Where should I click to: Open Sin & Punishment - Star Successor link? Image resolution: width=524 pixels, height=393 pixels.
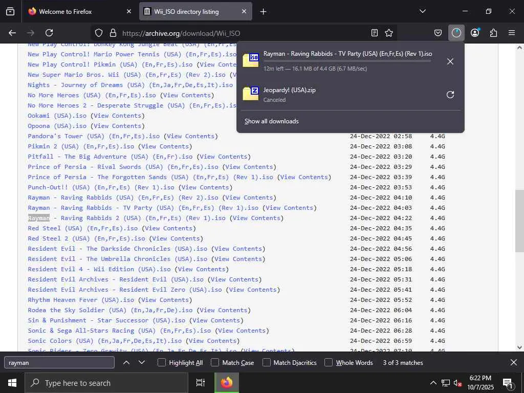106,320
